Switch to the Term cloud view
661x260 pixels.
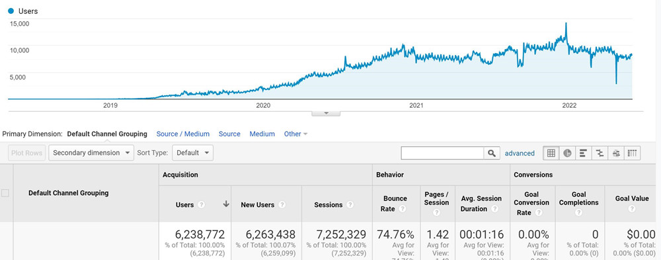click(616, 153)
